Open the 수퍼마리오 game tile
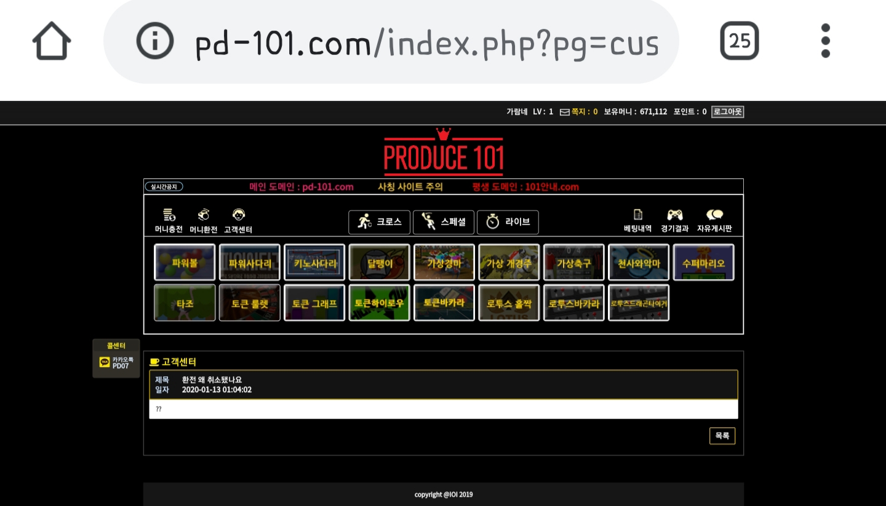Image resolution: width=886 pixels, height=506 pixels. [704, 263]
